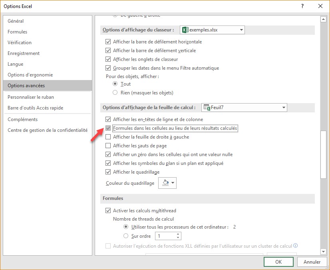Toggle Formules dans les cellules checkbox
Screen dimensions: 330x270
pos(108,128)
